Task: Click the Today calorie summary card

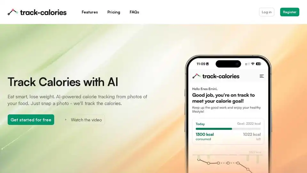Action: (x=228, y=131)
